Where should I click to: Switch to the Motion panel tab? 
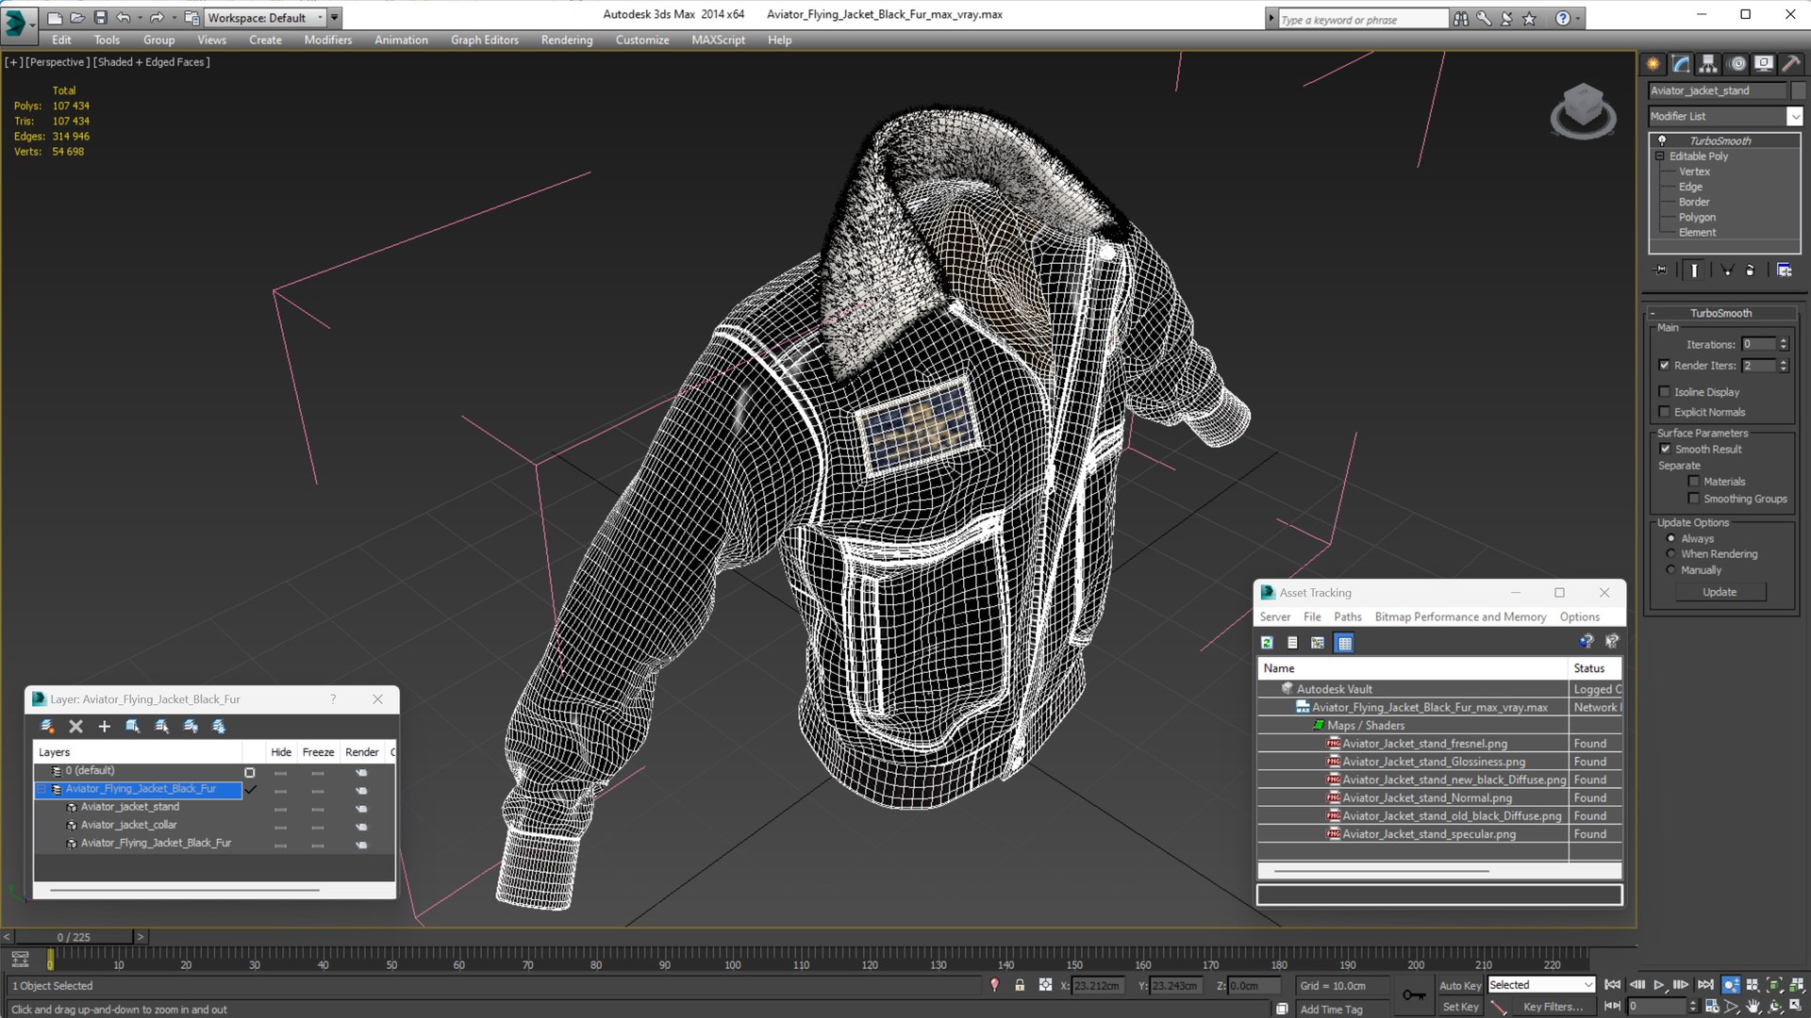pyautogui.click(x=1736, y=63)
